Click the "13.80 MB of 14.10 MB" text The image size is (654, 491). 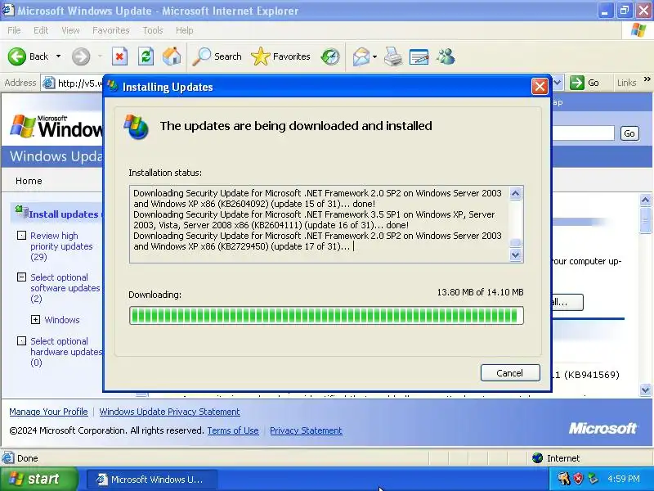point(480,292)
